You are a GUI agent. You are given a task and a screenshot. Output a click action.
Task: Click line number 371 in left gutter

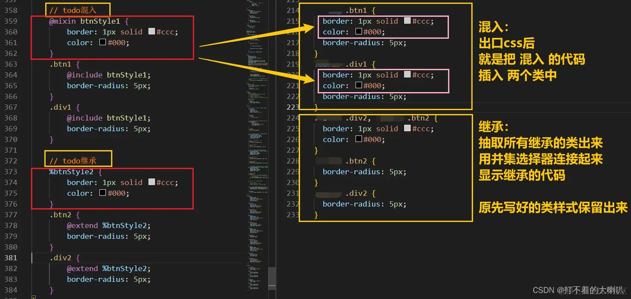[x=10, y=150]
